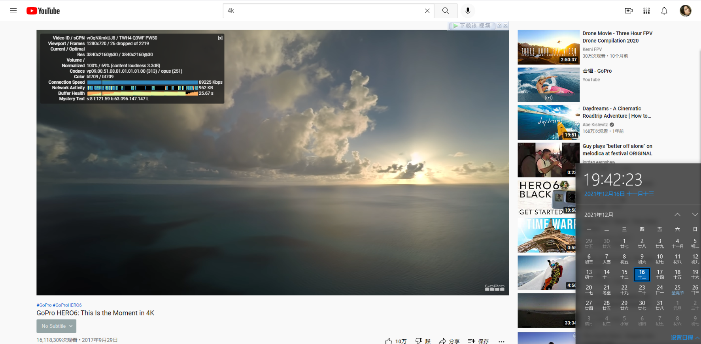Go to YouTube home via the logo
The height and width of the screenshot is (344, 701).
click(43, 11)
